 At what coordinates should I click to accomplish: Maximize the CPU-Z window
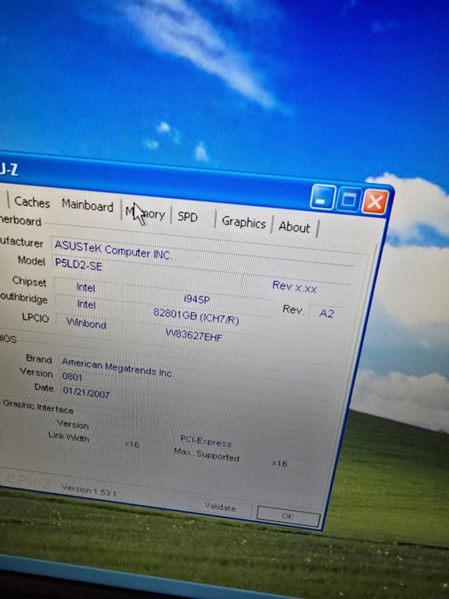click(348, 200)
